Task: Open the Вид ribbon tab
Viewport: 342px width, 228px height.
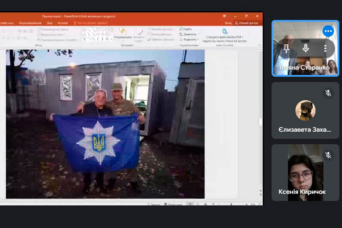Action: pyautogui.click(x=49, y=23)
